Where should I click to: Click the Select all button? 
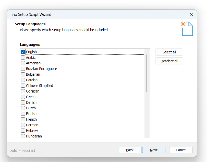[x=169, y=52]
